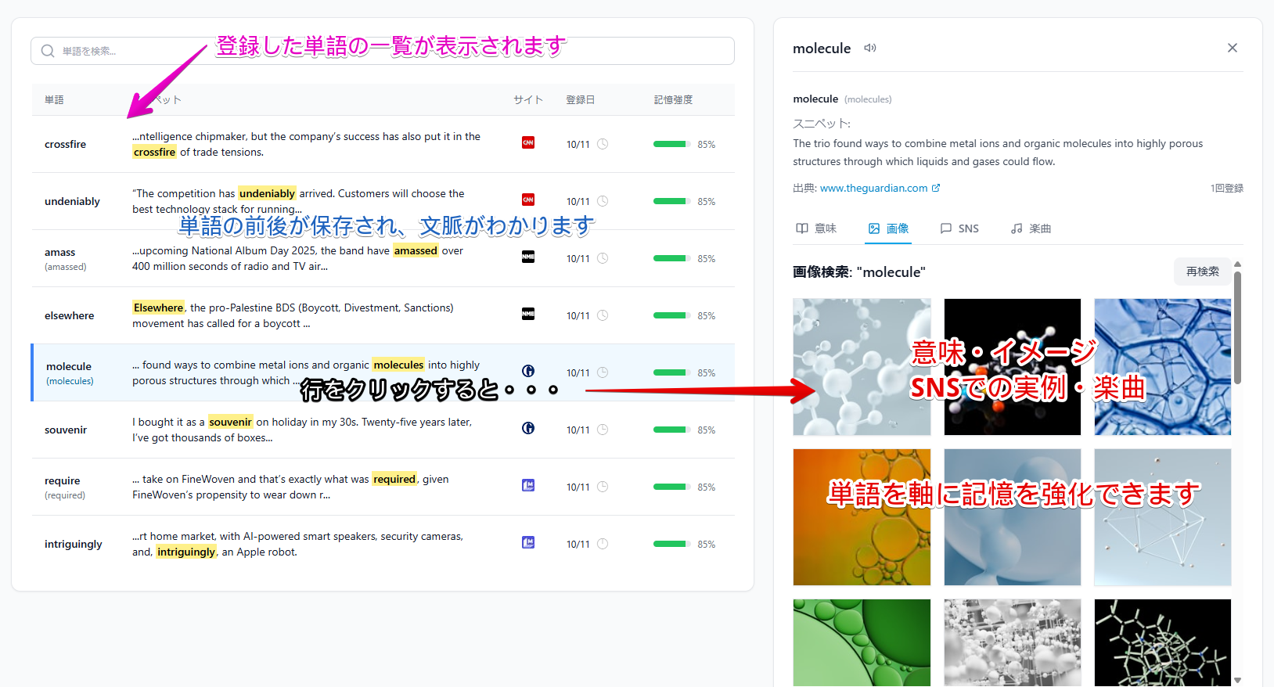Click clock icon in intriguingly row

point(603,544)
